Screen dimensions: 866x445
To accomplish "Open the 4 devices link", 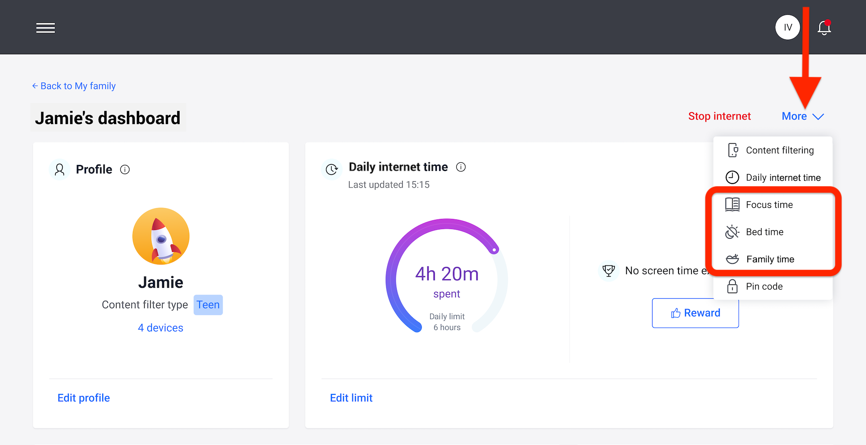I will (x=161, y=328).
